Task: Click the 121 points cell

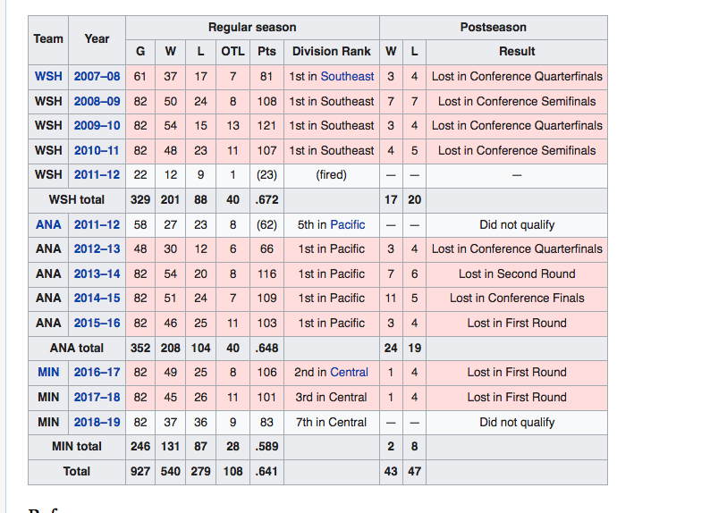Action: pos(266,126)
